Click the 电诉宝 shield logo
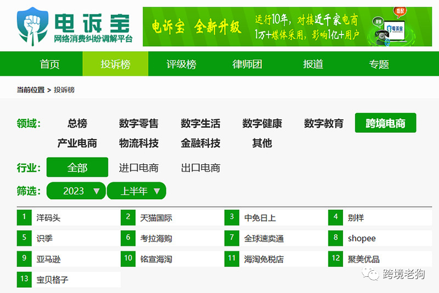 (x=32, y=26)
